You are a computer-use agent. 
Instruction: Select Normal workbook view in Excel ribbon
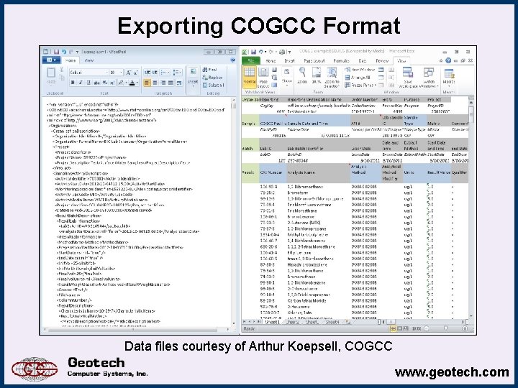[x=250, y=76]
